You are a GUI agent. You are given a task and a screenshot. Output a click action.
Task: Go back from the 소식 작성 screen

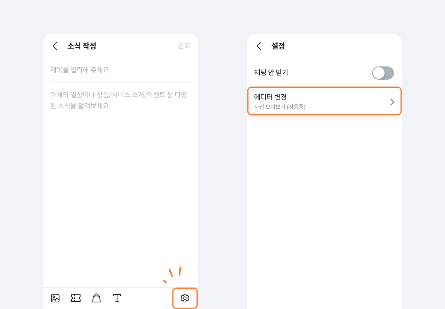pos(55,46)
